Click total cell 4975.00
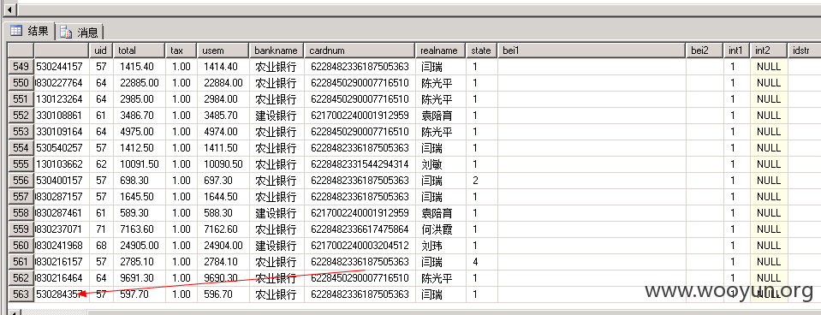 point(140,131)
